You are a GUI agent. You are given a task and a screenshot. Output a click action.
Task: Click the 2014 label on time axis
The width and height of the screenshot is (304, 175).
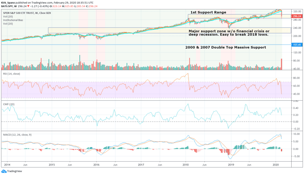(x=7, y=165)
